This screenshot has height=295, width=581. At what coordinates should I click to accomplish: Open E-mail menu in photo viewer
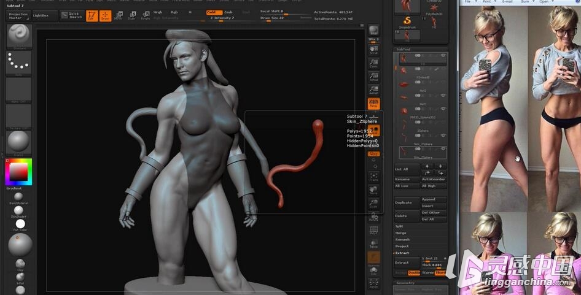point(508,1)
